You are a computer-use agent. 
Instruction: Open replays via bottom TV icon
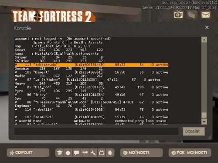tap(102, 153)
